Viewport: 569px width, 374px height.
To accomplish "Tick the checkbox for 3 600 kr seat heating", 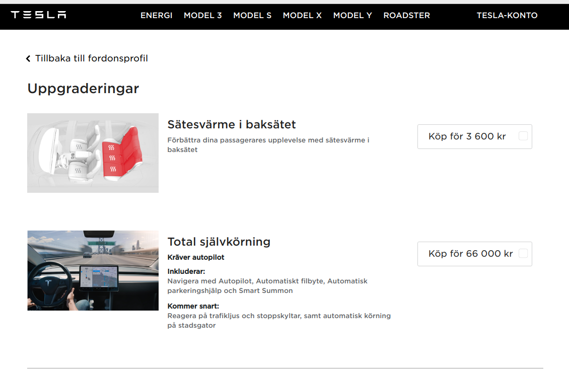I will point(523,136).
